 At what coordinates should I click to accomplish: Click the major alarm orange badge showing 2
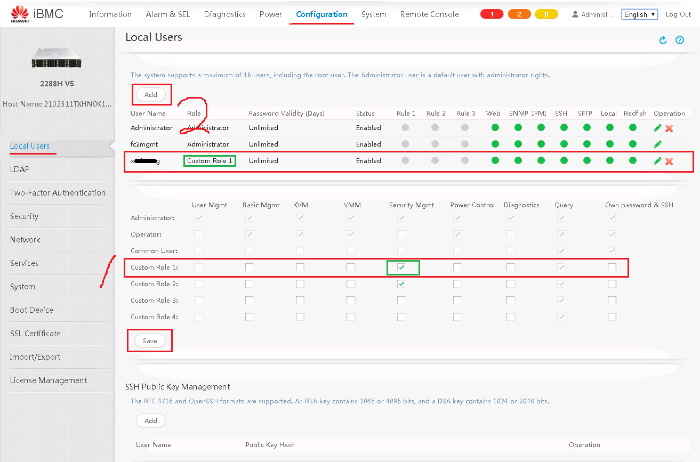519,14
